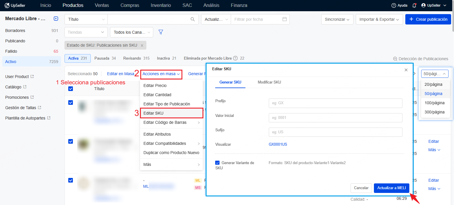Click the title search input field
This screenshot has width=454, height=205.
click(148, 19)
